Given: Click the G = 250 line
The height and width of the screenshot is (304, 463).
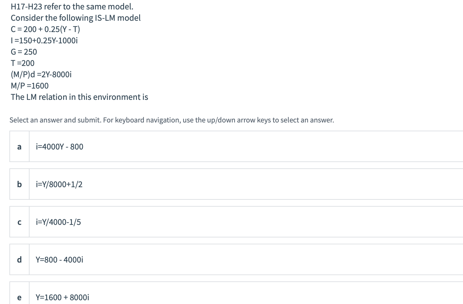Looking at the screenshot, I should (24, 52).
